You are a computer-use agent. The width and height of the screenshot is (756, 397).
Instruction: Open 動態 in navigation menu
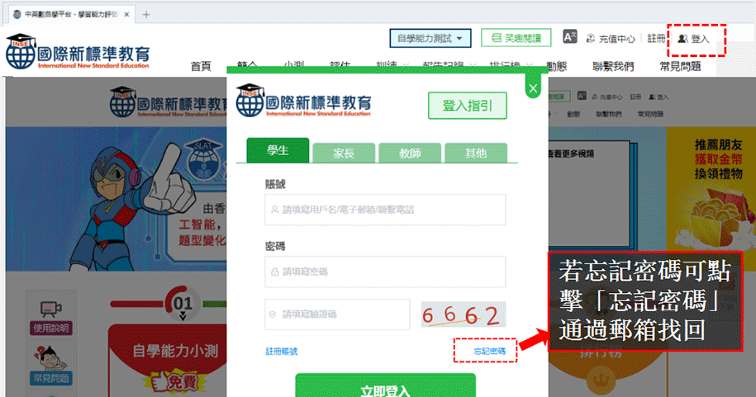(556, 67)
